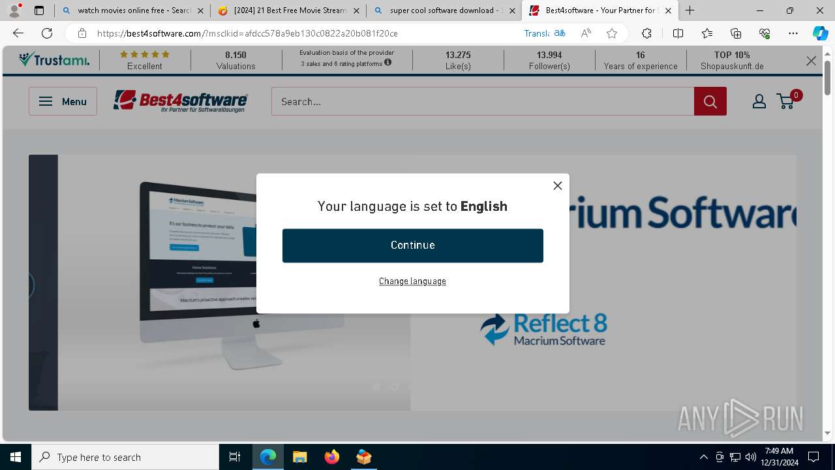View site information lock icon
The width and height of the screenshot is (835, 470).
(82, 33)
